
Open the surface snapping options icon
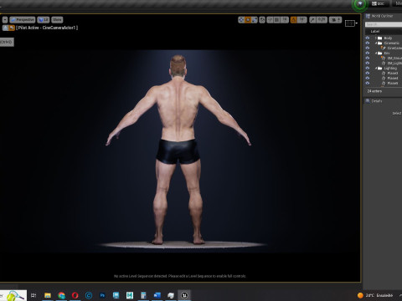tap(270, 20)
